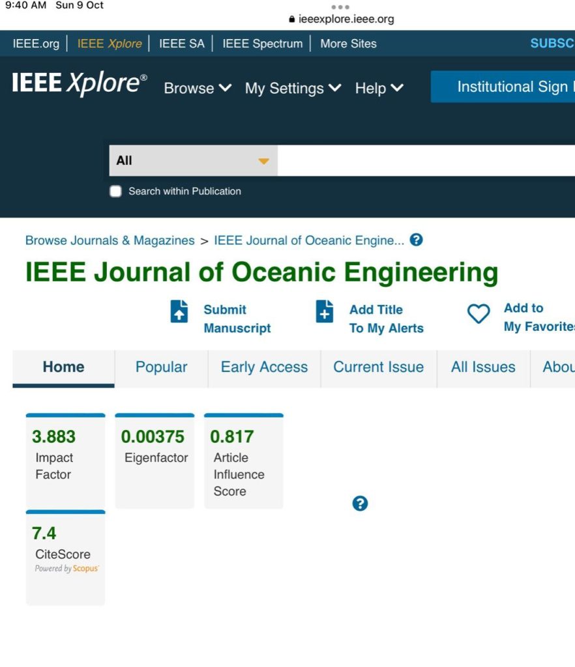Click Add Title To My Alerts link
Screen dimensions: 575x667
(x=387, y=319)
